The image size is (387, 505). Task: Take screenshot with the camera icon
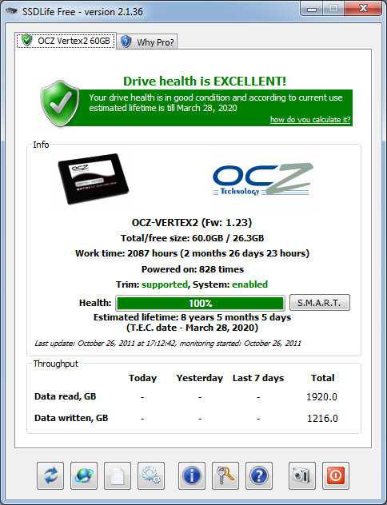(302, 475)
